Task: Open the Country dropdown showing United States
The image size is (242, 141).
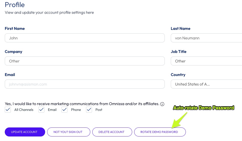Action: [x=206, y=84]
